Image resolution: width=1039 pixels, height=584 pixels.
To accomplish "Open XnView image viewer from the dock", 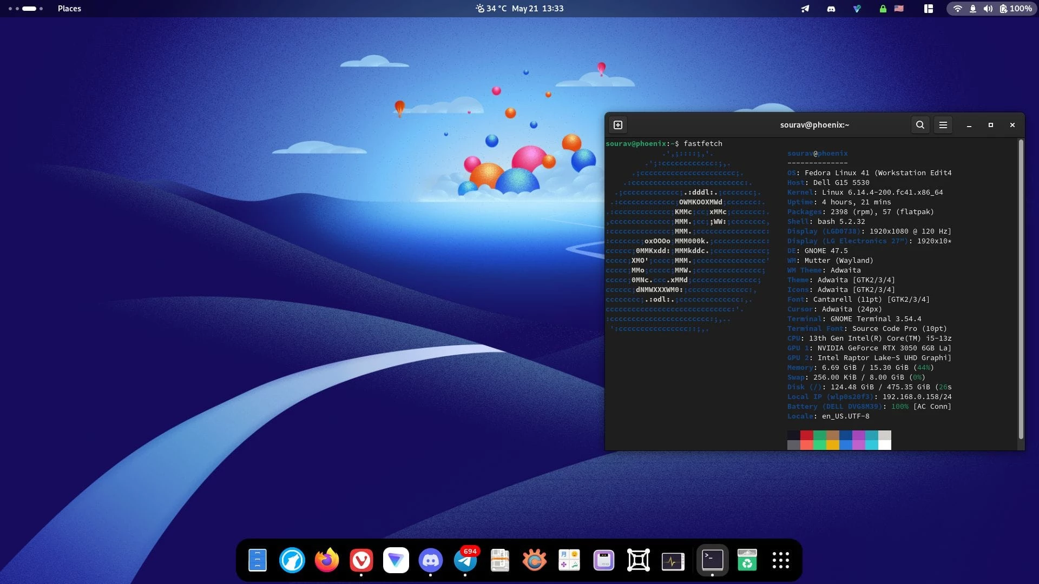I will click(x=535, y=560).
